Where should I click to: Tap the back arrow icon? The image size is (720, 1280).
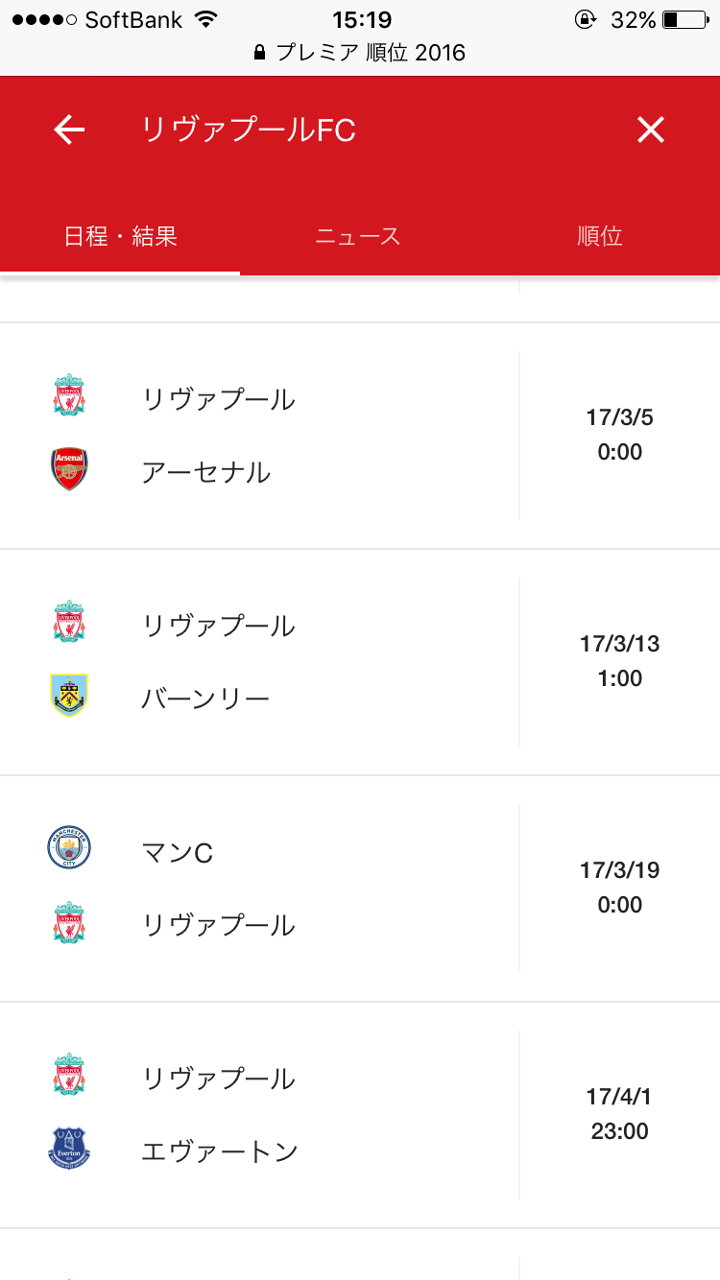coord(69,130)
